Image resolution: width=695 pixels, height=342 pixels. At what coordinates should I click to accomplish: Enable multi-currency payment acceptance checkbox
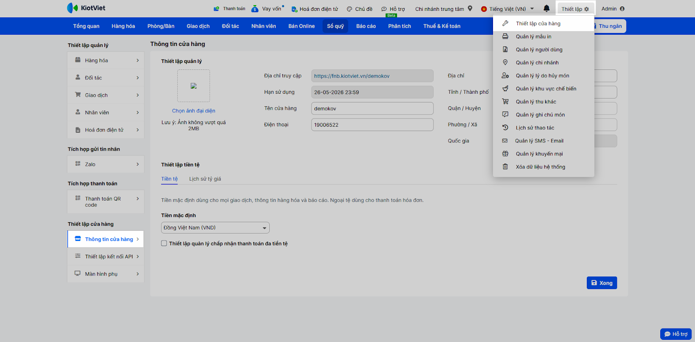(164, 243)
